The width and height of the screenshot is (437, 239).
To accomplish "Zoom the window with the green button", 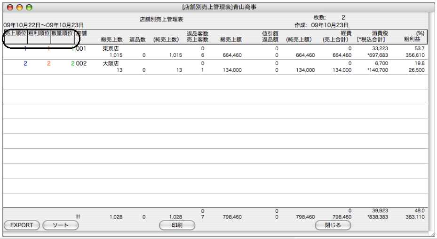I will coord(29,7).
